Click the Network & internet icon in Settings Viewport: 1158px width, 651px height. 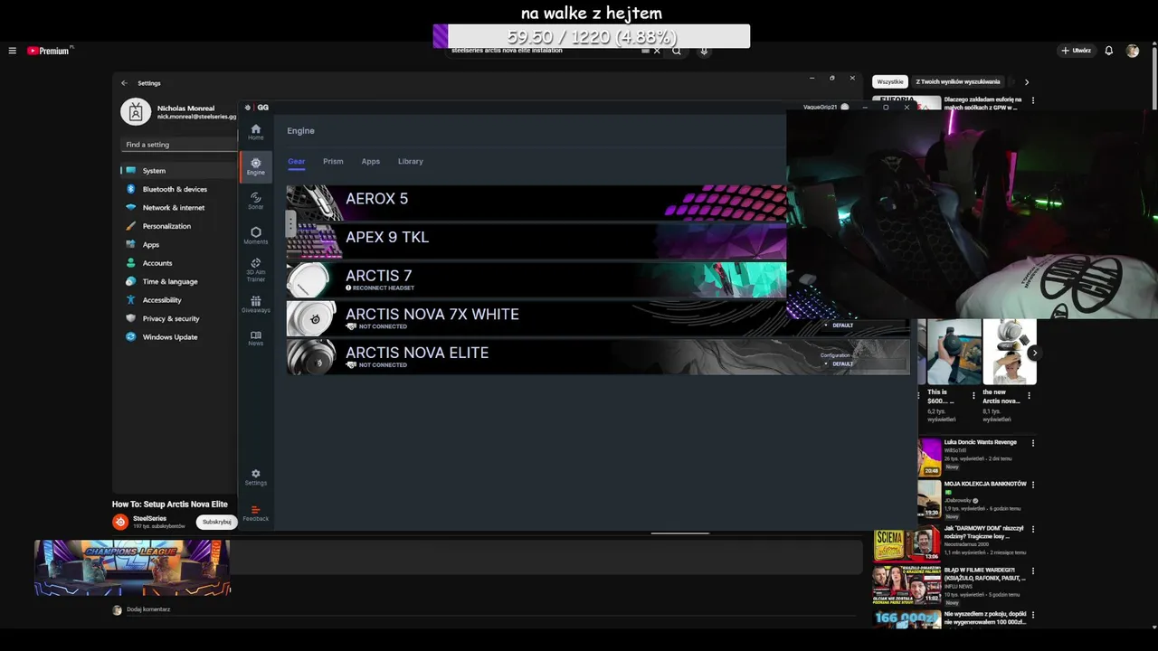coord(131,207)
